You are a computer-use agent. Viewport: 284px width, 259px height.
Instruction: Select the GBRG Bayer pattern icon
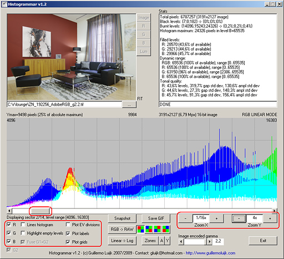pos(166,230)
